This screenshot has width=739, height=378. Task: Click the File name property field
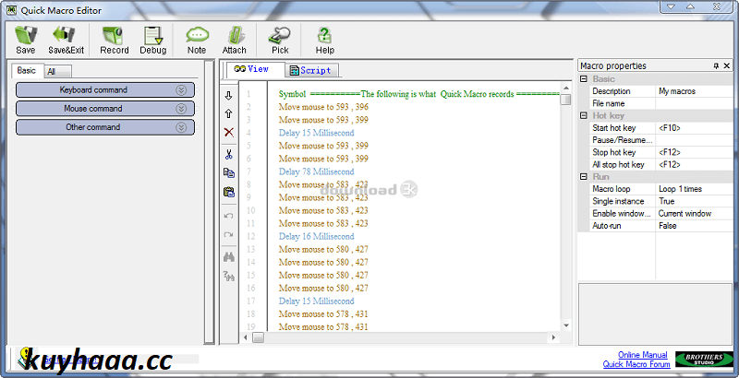coord(694,103)
